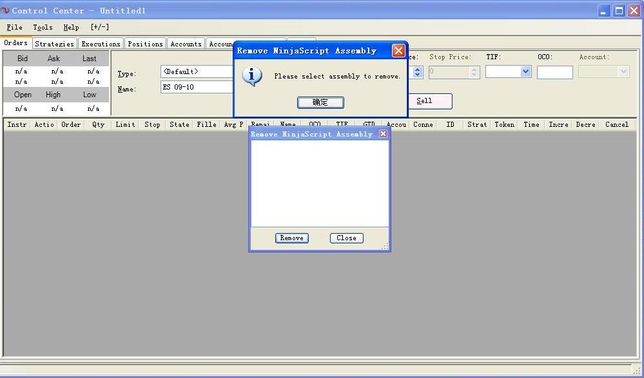Screen dimensions: 644x378
Task: Click the Conne column header
Action: pyautogui.click(x=423, y=124)
